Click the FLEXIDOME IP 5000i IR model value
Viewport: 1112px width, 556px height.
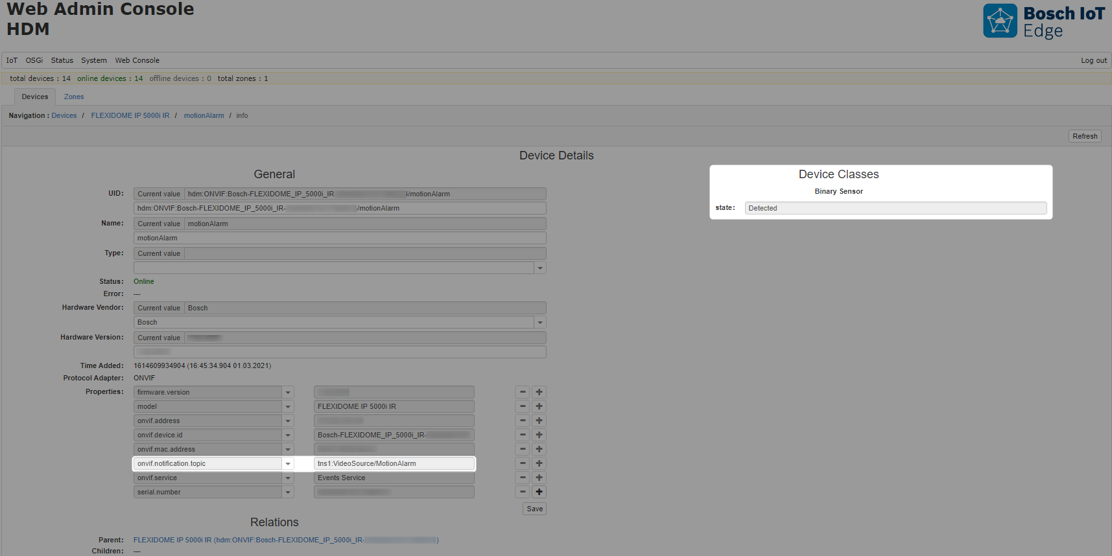click(x=394, y=406)
